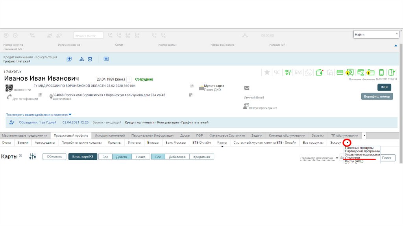Click the card-with-person green icon

360,72
